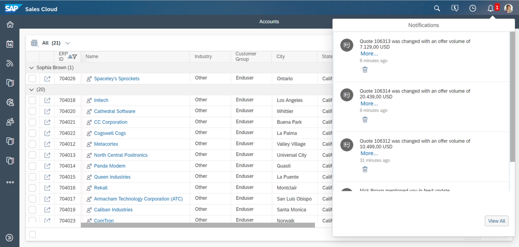This screenshot has width=519, height=247.
Task: Open the call notes icon in the header
Action: coord(454,8)
